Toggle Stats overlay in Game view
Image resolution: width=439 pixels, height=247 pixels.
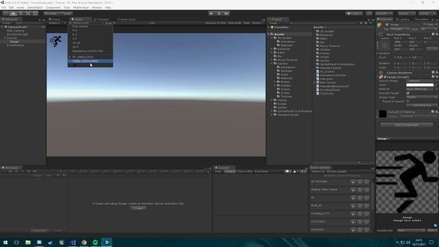[x=247, y=23]
